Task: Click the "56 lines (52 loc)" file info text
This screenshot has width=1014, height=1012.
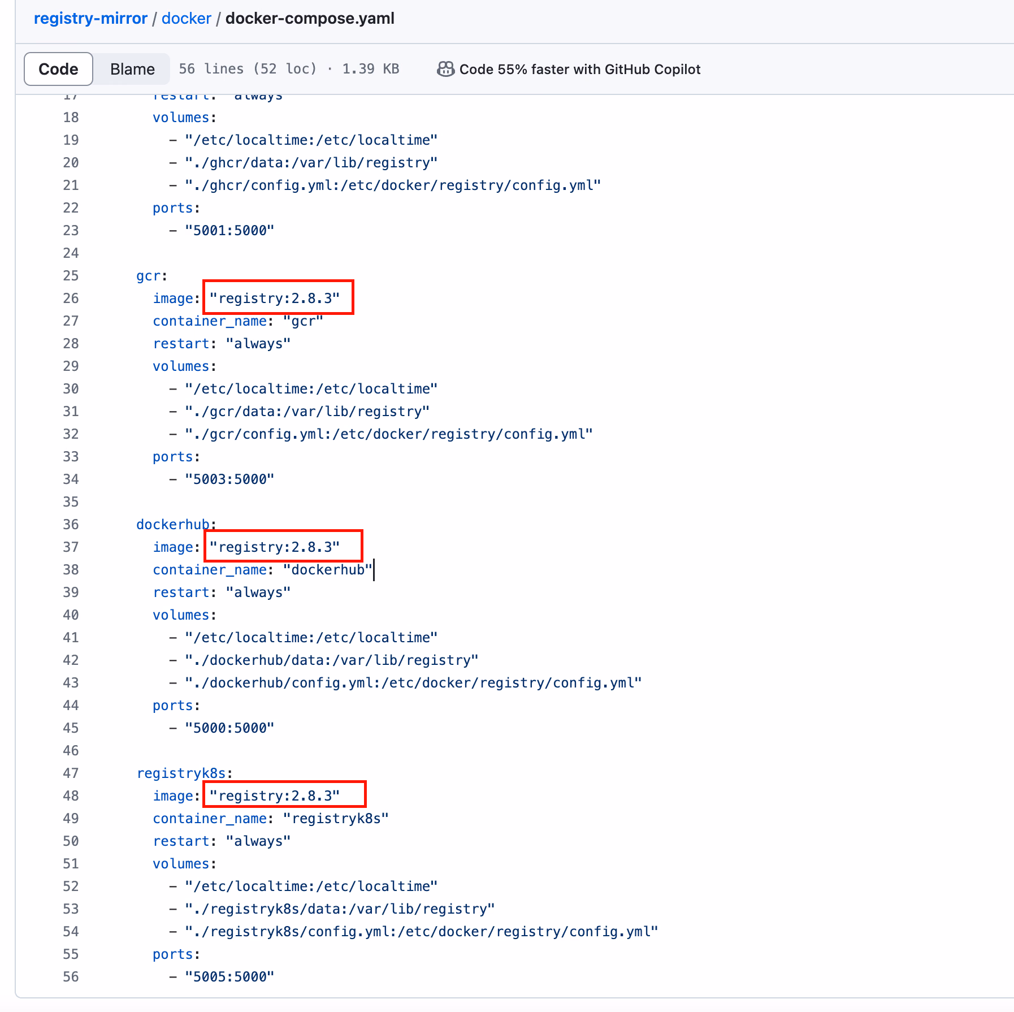Action: coord(248,69)
